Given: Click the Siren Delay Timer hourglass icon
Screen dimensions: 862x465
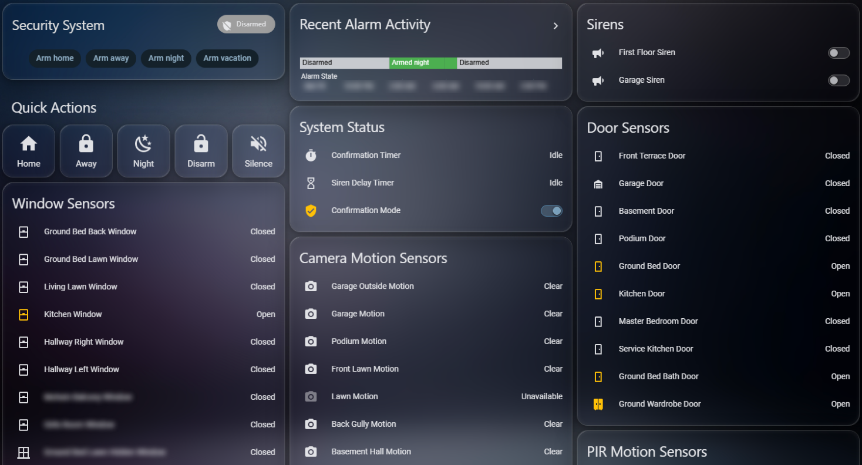Looking at the screenshot, I should (311, 183).
